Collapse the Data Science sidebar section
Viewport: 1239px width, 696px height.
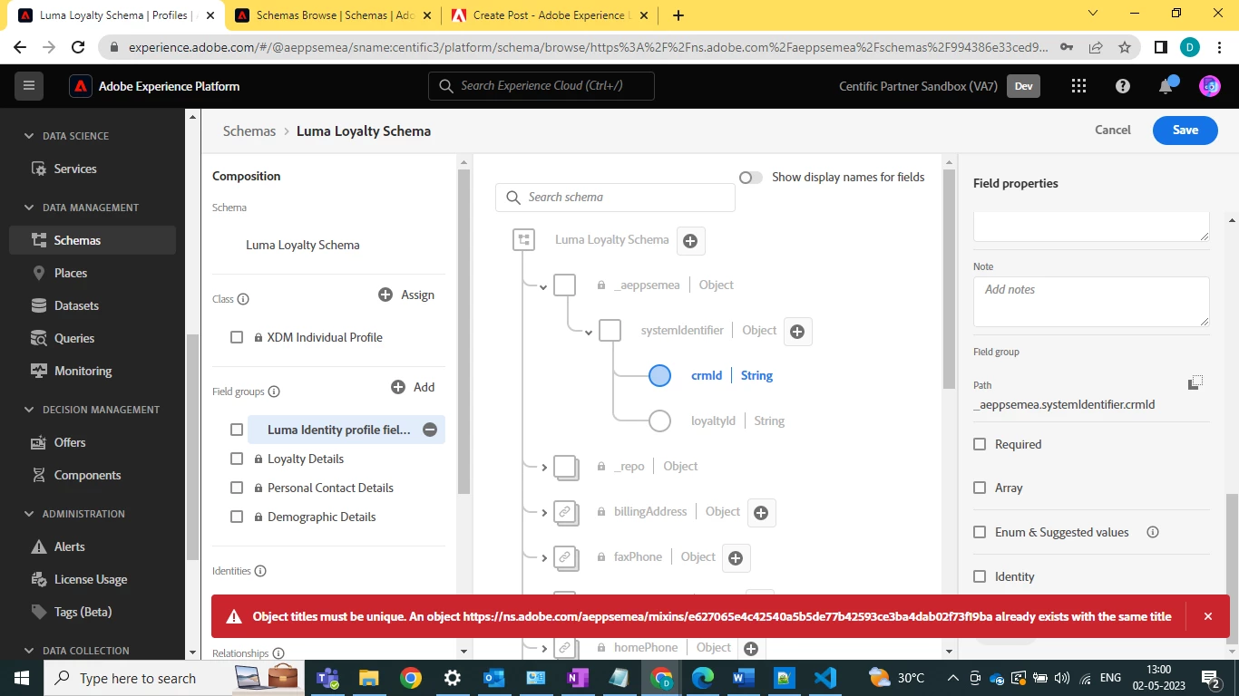click(28, 136)
